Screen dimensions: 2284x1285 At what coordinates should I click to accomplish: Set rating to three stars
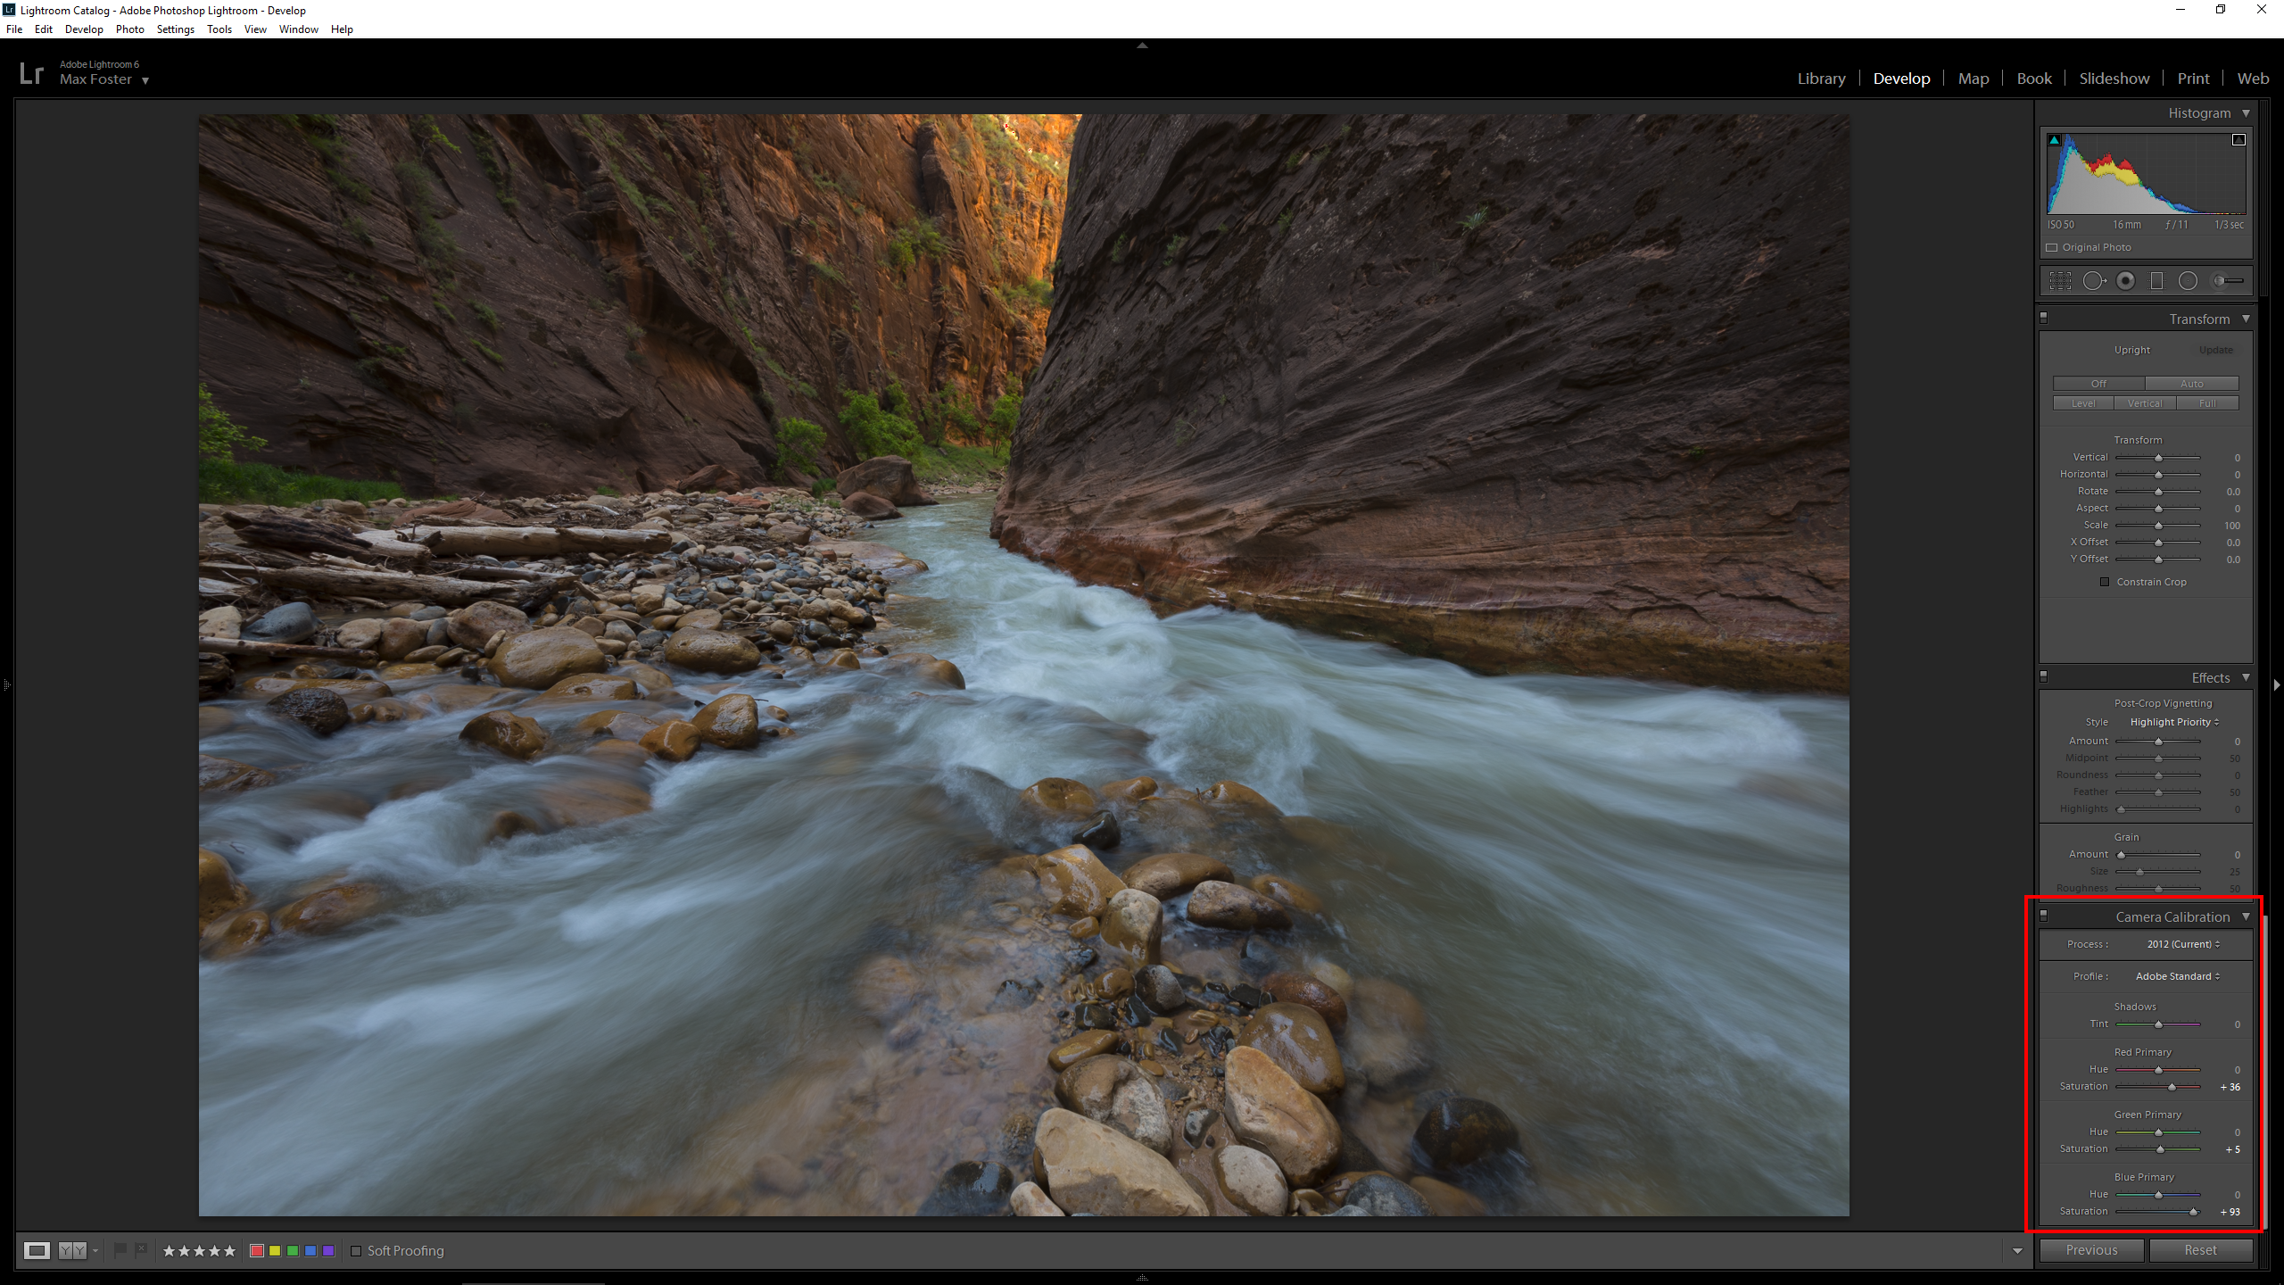point(199,1251)
